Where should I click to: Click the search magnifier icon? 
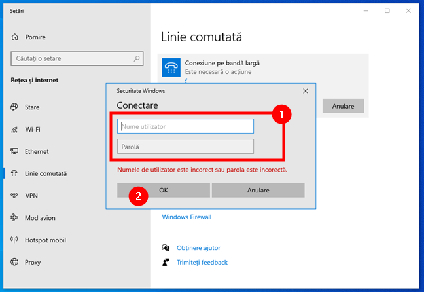pos(137,59)
